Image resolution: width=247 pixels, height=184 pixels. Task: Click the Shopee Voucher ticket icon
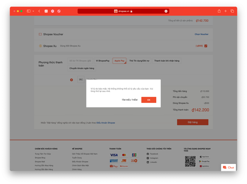(x=40, y=34)
